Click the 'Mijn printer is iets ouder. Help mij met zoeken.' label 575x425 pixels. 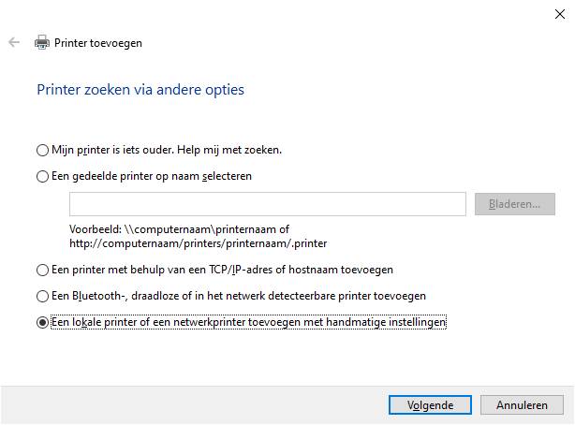click(167, 150)
